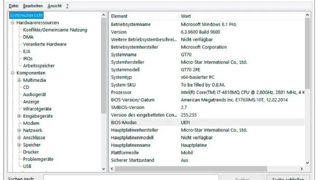Viewport: 320px width, 180px height.
Task: Expand the Anschlüsse node
Action: tap(19, 137)
